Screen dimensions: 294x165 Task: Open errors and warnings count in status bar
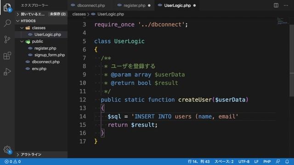click(12, 161)
